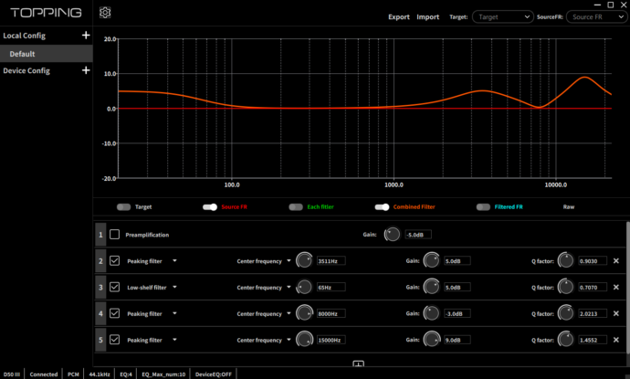Click the TOPPING logo
This screenshot has height=379, width=630.
(x=46, y=13)
